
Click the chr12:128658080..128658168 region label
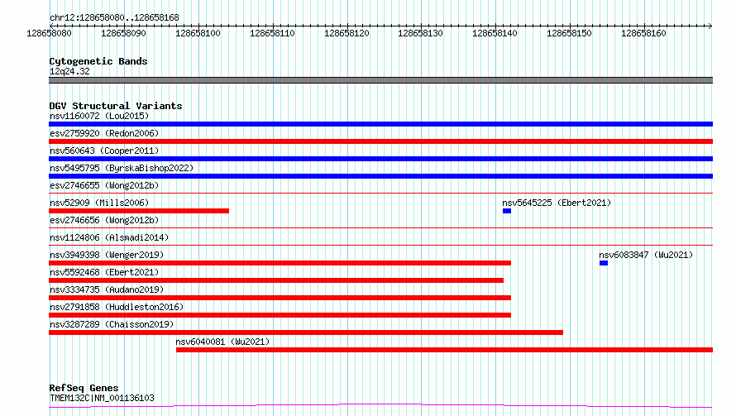(x=114, y=17)
